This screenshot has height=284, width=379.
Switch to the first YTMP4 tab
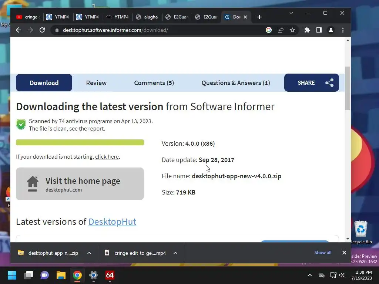pos(58,17)
